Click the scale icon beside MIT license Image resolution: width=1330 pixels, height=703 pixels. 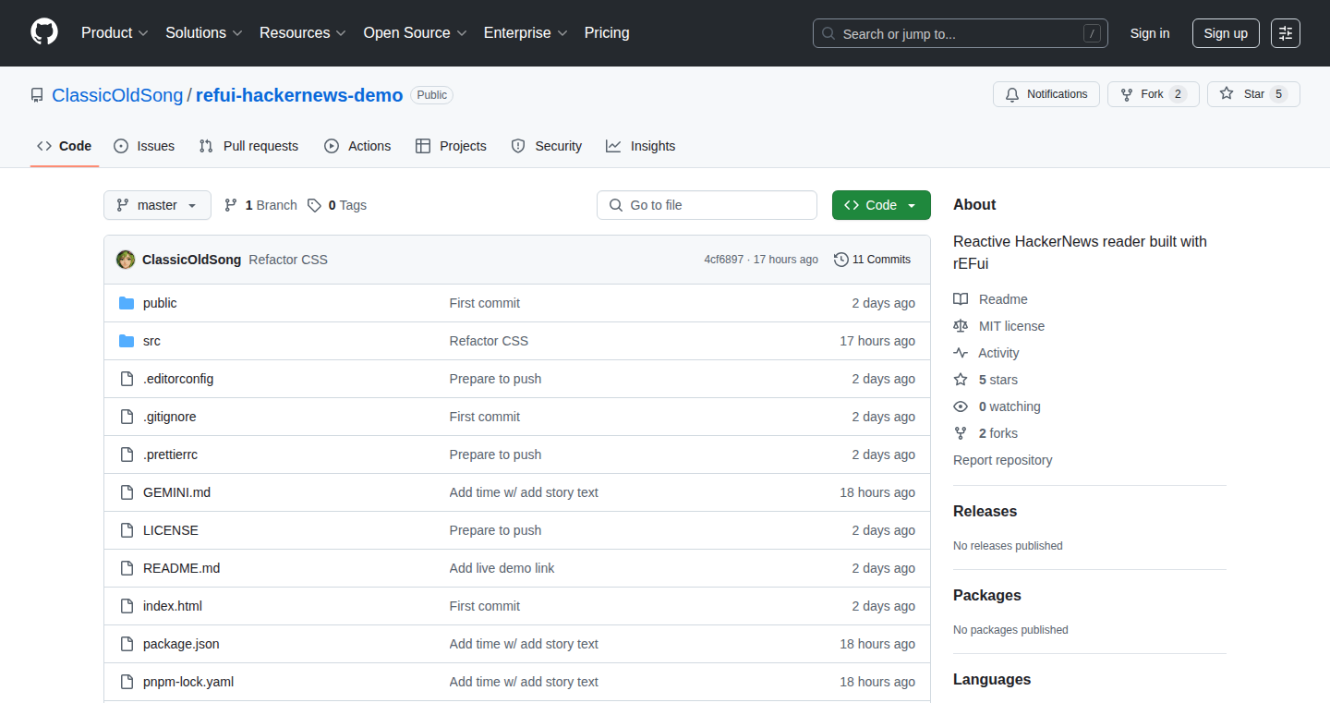click(x=961, y=326)
